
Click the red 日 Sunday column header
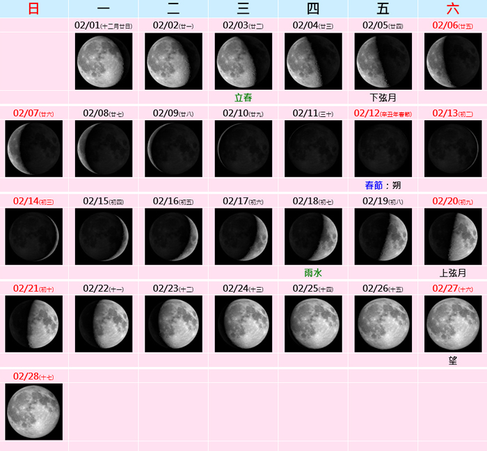click(33, 9)
